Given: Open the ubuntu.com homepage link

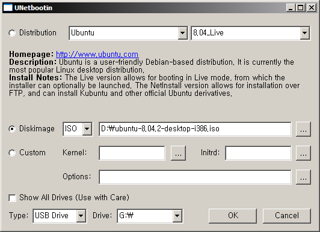Looking at the screenshot, I should click(97, 55).
